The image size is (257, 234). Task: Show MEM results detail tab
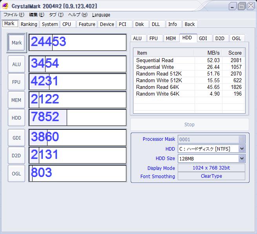[171, 39]
